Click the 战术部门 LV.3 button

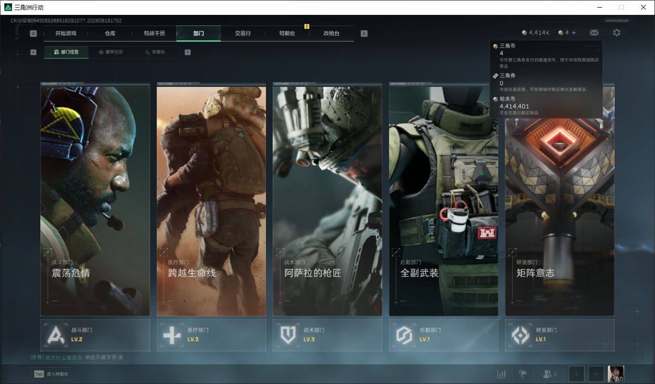pyautogui.click(x=327, y=335)
